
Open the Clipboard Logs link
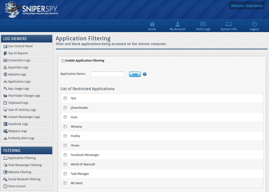18,103
